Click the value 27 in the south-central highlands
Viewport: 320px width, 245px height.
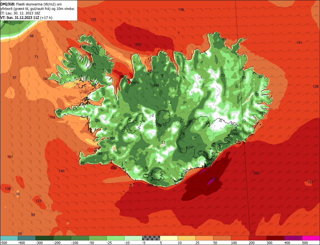coord(163,142)
